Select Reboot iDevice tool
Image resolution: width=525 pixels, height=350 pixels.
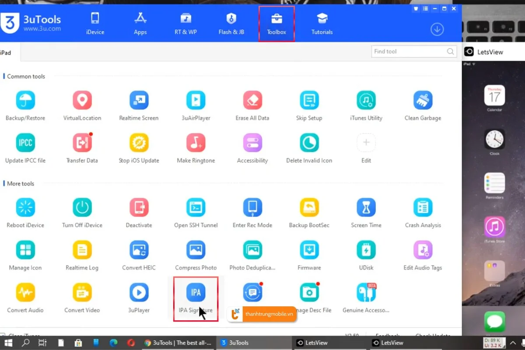coord(25,207)
